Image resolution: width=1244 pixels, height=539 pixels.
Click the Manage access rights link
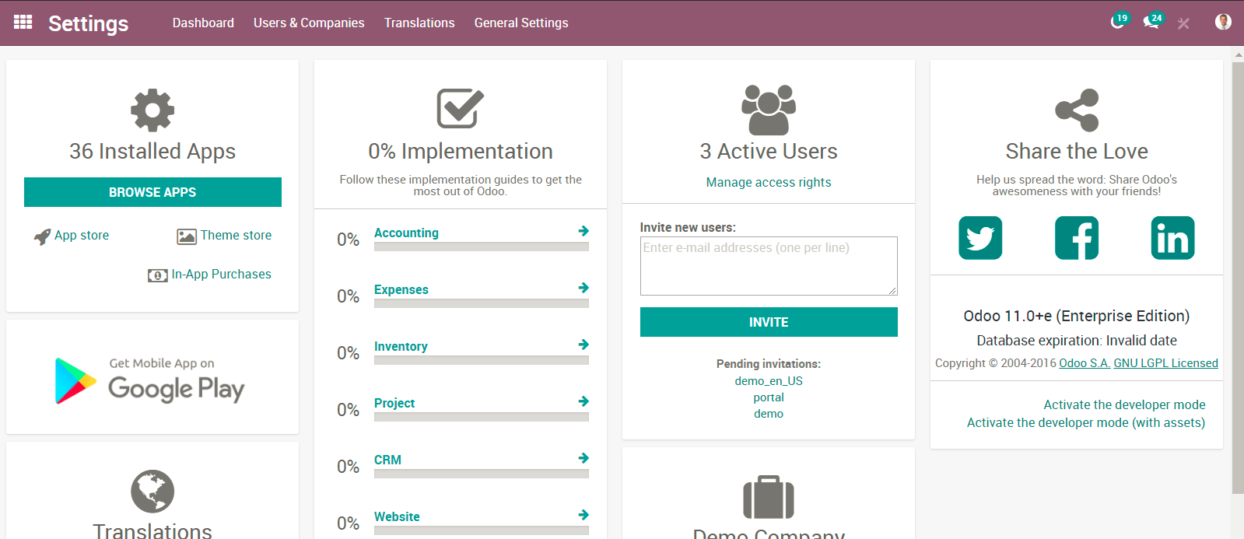(x=769, y=182)
